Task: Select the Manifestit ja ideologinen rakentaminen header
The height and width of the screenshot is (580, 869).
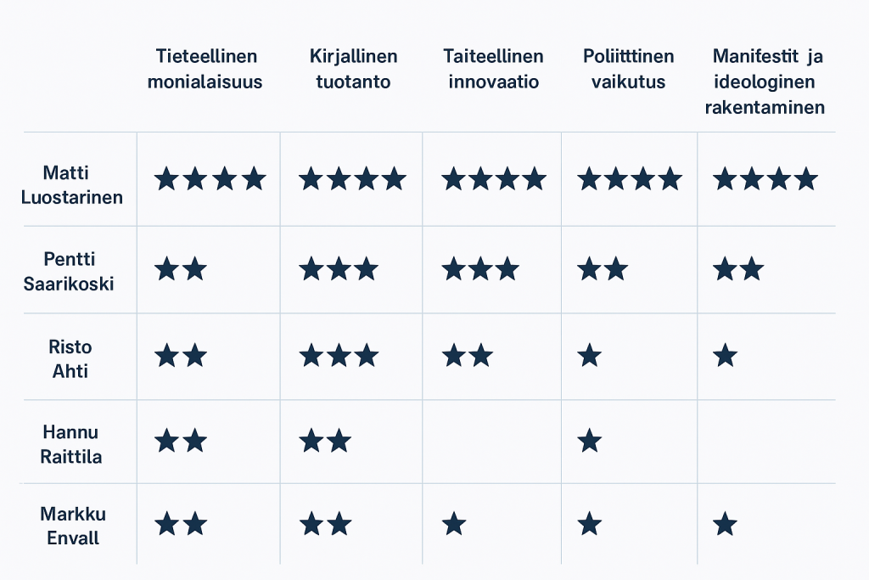Action: point(765,82)
